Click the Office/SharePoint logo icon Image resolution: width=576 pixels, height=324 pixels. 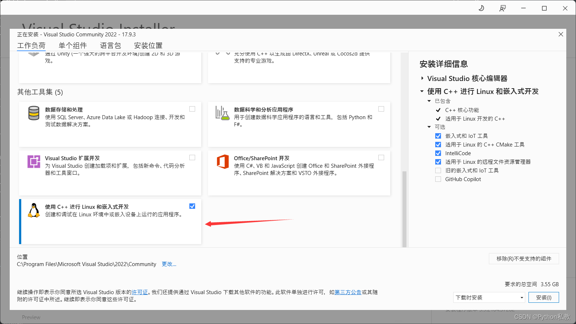tap(223, 162)
